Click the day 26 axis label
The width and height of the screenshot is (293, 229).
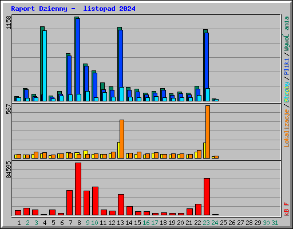click(232, 223)
